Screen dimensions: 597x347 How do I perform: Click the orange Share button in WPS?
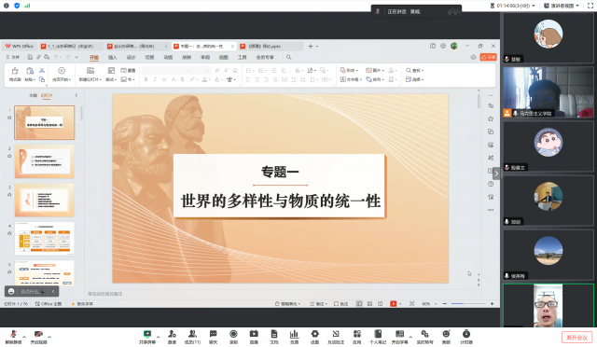[488, 57]
